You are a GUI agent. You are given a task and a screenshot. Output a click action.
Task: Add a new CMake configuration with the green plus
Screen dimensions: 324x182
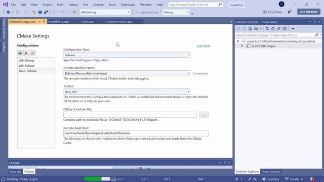coord(20,54)
